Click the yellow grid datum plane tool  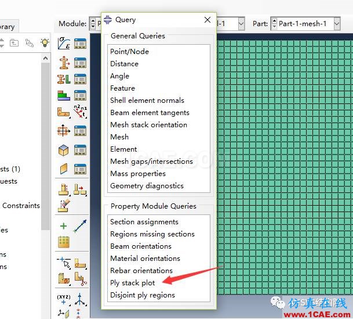[64, 242]
